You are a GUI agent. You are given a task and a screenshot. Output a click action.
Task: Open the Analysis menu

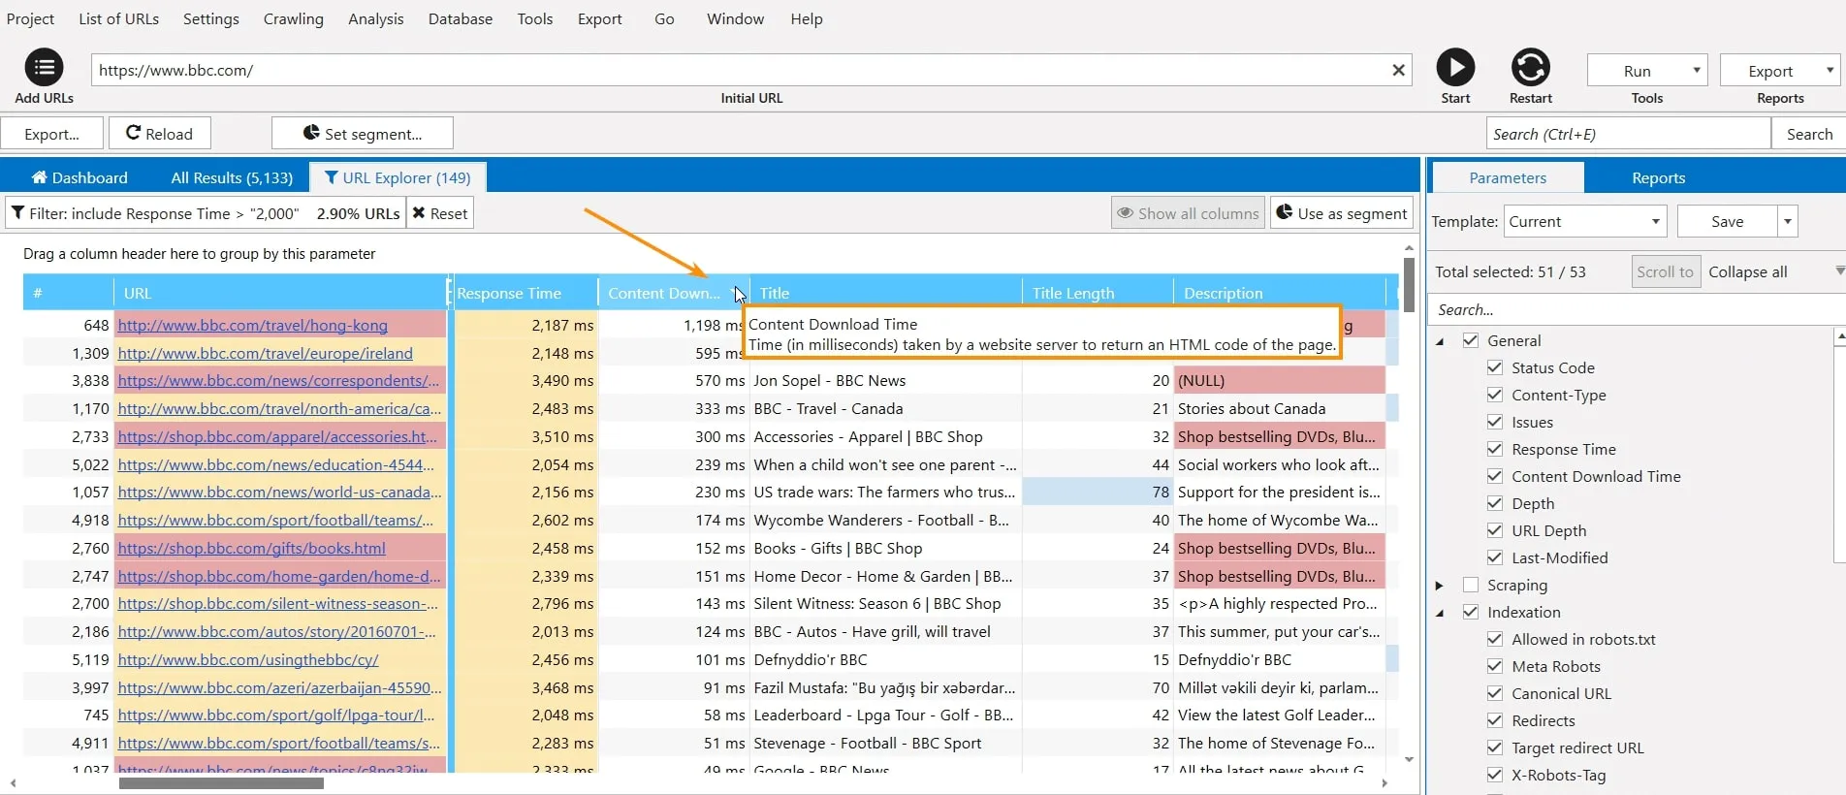376,18
